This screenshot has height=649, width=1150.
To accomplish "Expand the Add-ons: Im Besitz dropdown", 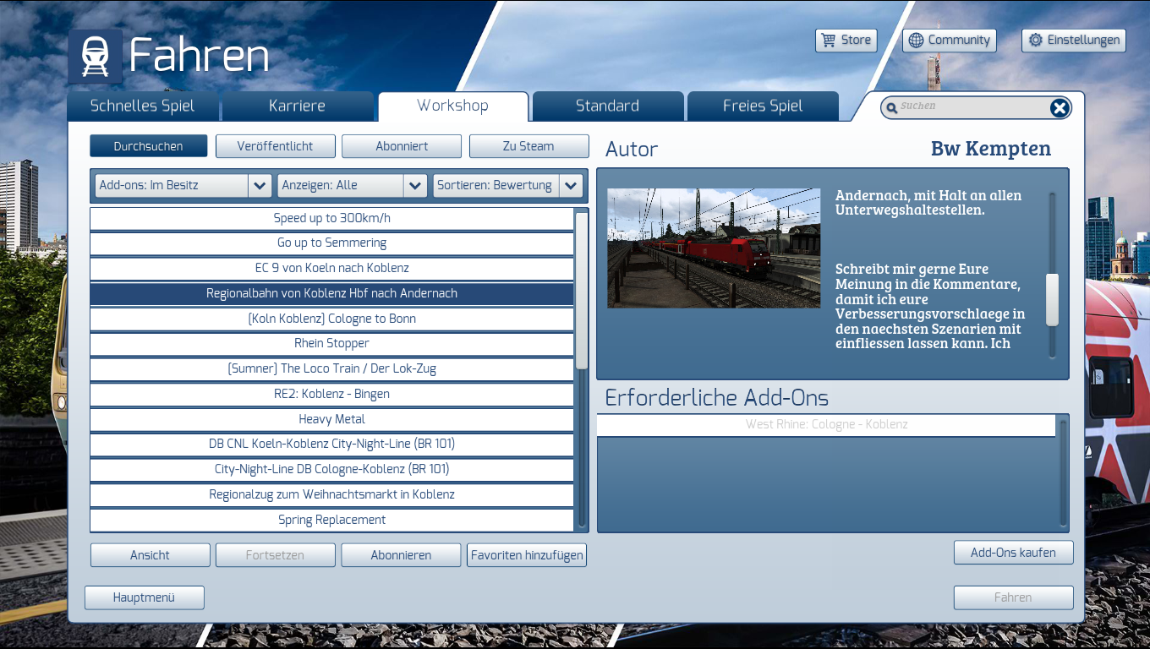I will [260, 185].
